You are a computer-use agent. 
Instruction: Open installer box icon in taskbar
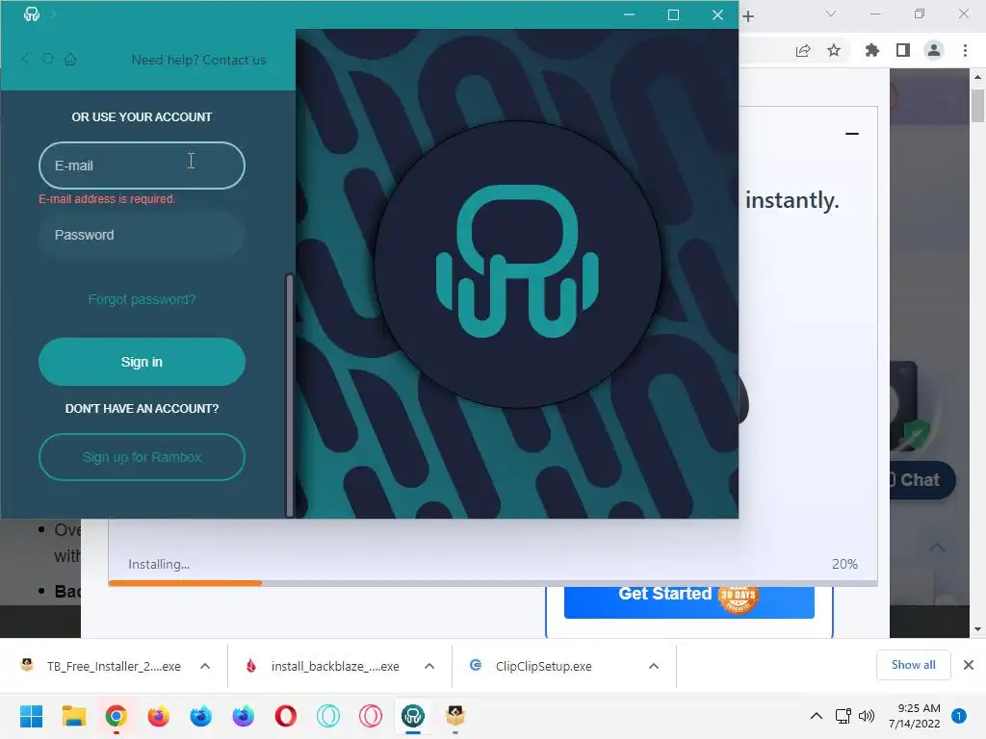pos(455,716)
